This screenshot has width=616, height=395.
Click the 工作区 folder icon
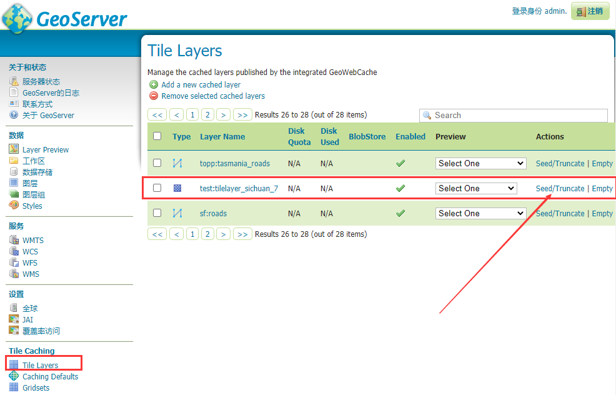point(14,161)
